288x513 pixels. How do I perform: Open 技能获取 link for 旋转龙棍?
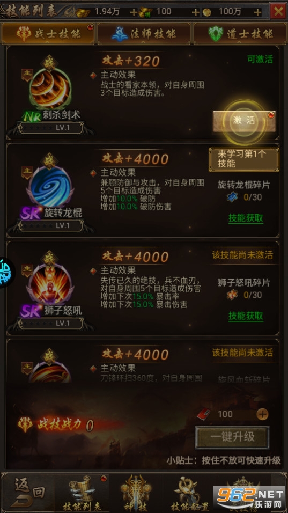point(246,218)
